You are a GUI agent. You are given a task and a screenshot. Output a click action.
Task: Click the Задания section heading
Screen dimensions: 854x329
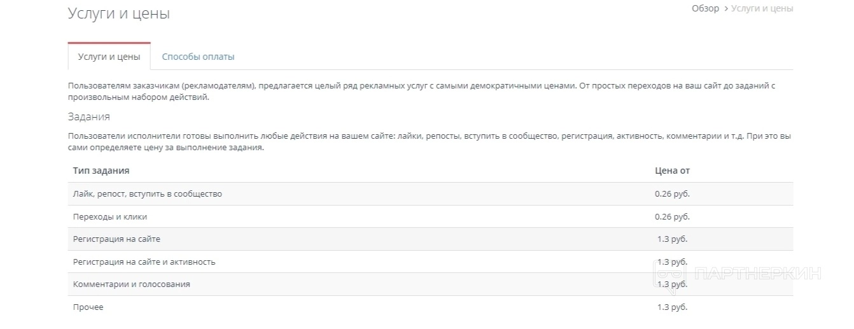pos(88,116)
